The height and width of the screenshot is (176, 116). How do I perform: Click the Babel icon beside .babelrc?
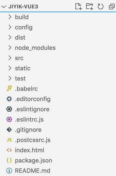pyautogui.click(x=9, y=88)
